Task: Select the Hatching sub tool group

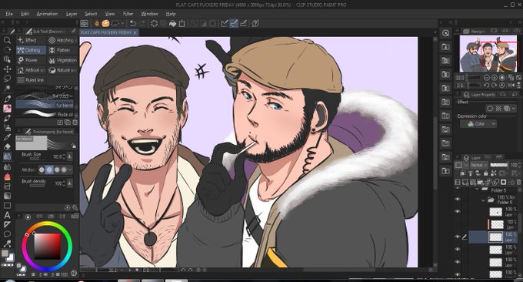Action: click(x=62, y=40)
